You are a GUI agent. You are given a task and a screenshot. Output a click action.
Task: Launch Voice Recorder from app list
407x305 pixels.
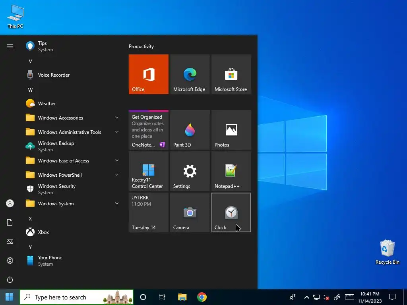[x=73, y=75]
